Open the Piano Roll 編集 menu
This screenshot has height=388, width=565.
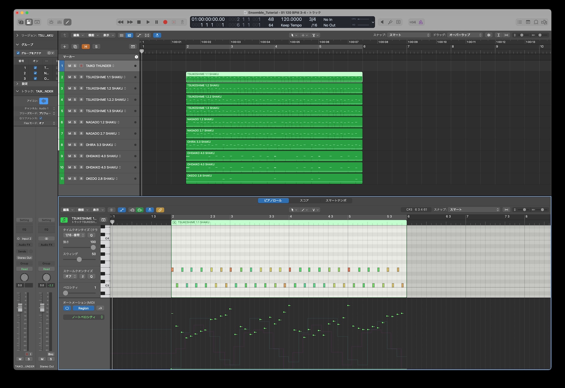click(x=68, y=210)
